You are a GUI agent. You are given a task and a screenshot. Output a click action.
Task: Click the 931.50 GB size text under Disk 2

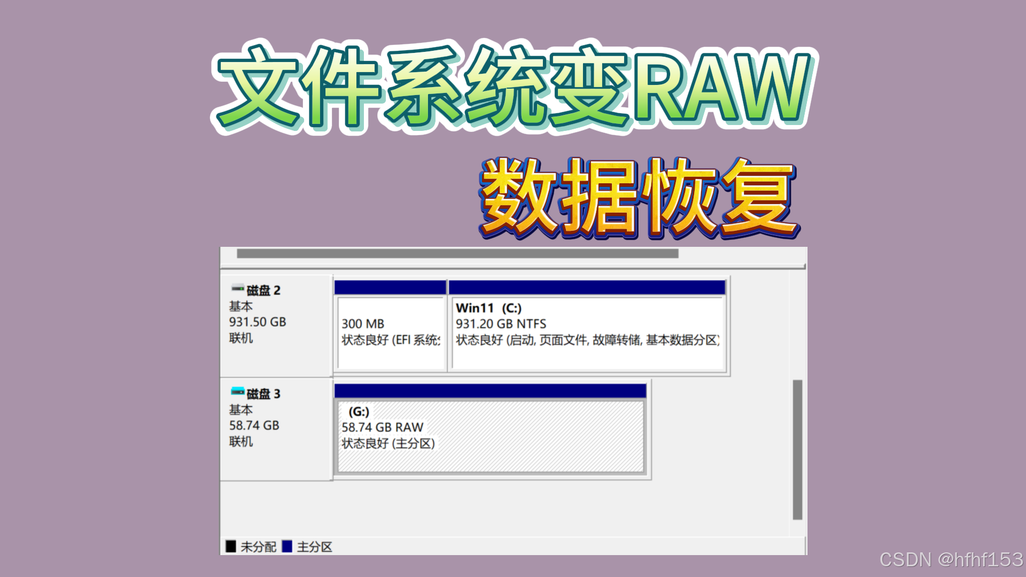(258, 322)
